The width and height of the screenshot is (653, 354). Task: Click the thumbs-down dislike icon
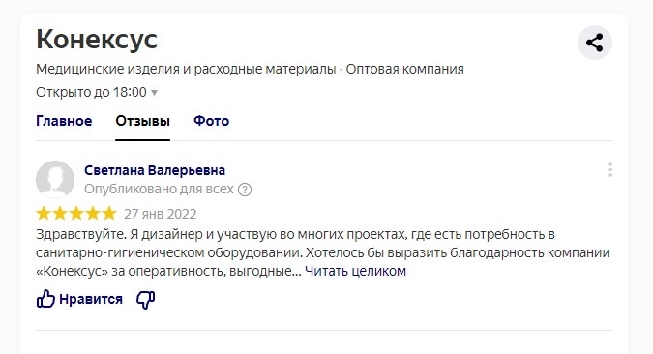pos(146,299)
